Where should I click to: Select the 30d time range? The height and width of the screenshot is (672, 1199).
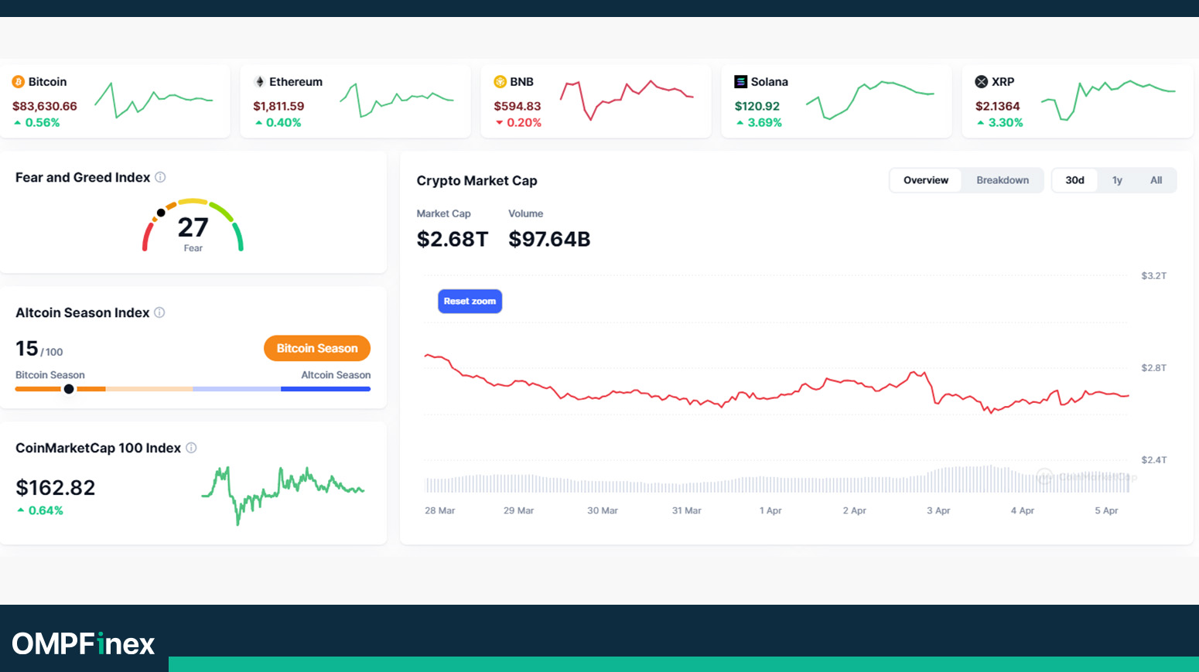pos(1074,180)
